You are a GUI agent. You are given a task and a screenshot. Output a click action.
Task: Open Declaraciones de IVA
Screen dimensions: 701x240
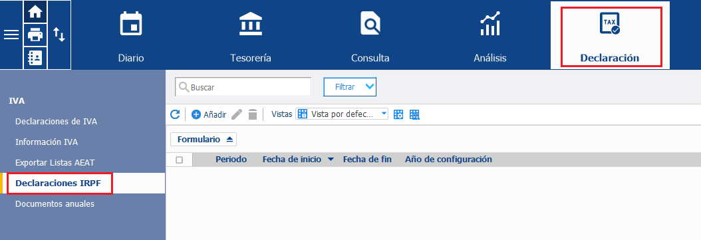(x=56, y=122)
